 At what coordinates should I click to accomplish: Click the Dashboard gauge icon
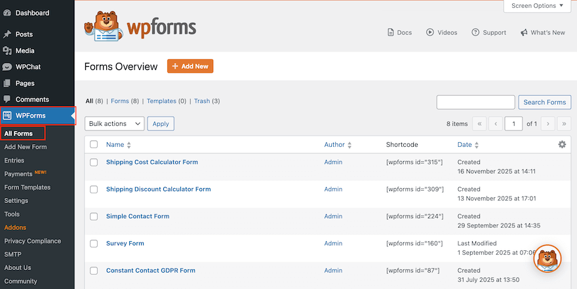pyautogui.click(x=7, y=13)
